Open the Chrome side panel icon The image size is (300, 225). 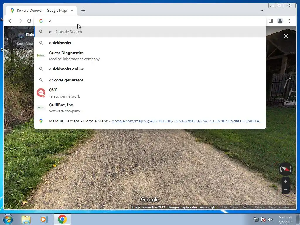[270, 21]
